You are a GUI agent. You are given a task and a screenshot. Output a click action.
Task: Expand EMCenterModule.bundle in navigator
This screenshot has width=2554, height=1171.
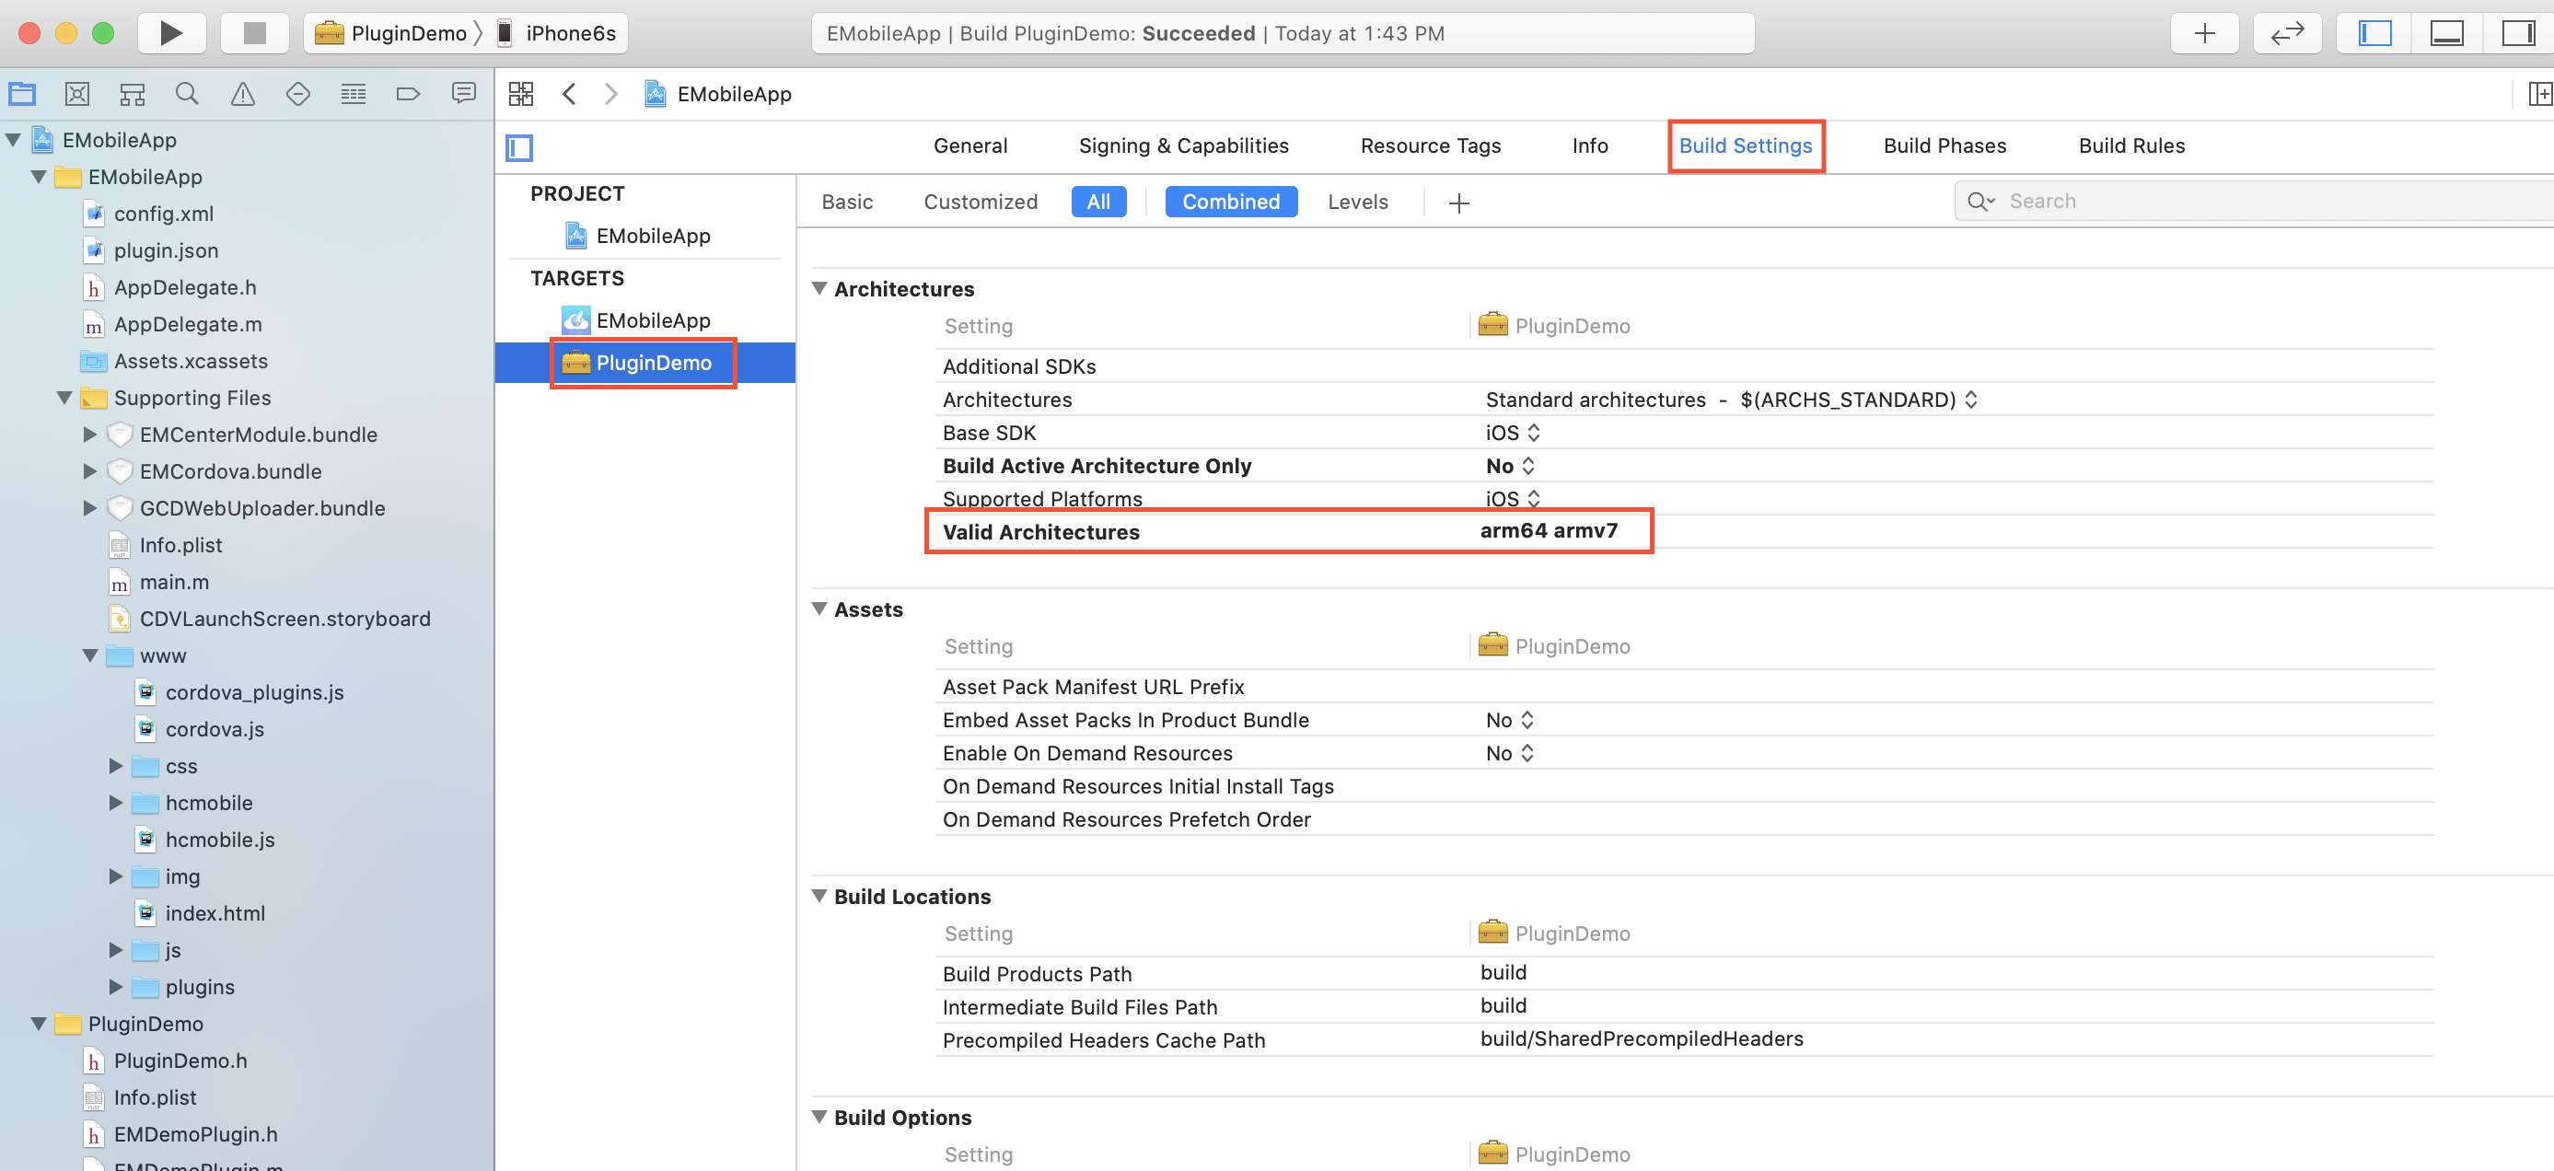click(90, 435)
